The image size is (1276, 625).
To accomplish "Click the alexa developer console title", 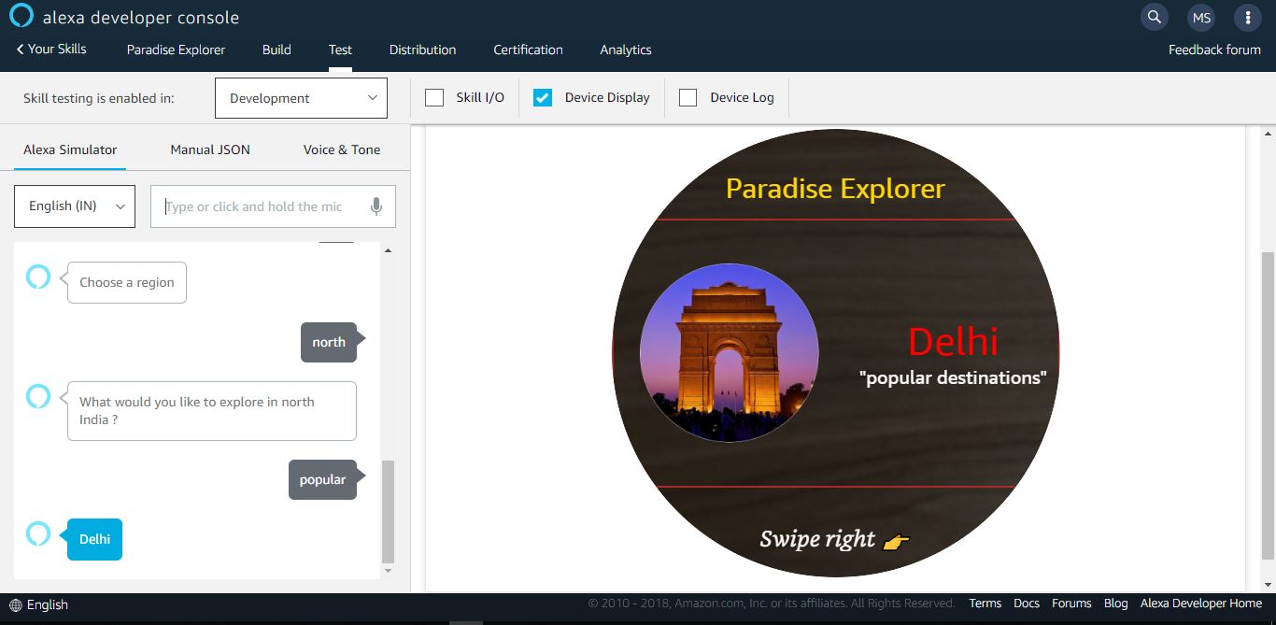I will coord(141,18).
